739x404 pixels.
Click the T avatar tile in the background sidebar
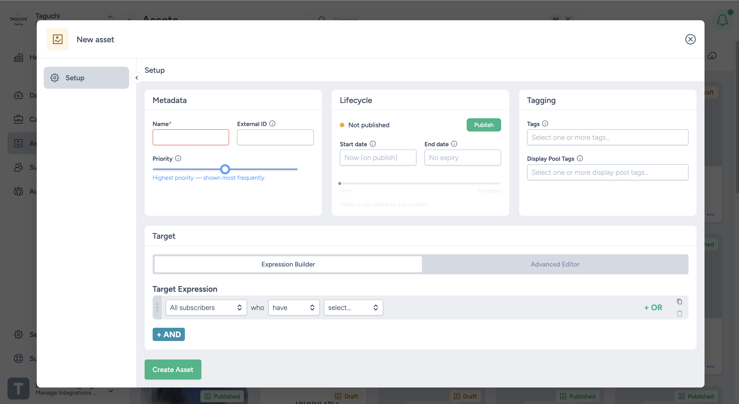pos(18,388)
